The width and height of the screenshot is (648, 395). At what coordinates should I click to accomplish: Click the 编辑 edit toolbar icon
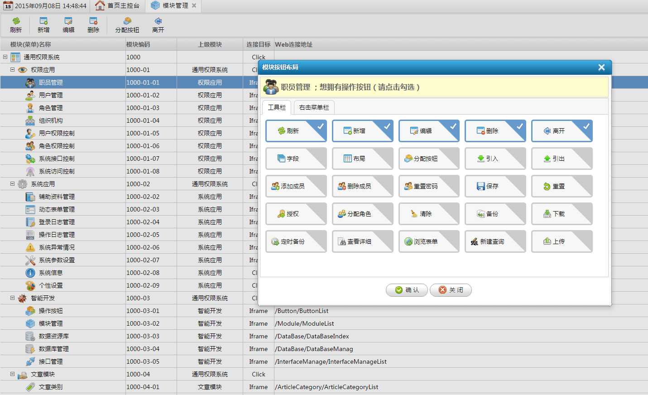pyautogui.click(x=68, y=21)
